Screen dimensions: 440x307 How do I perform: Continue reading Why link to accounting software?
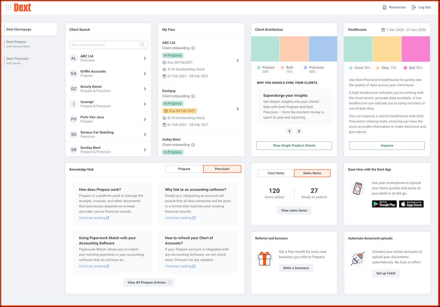click(x=180, y=218)
